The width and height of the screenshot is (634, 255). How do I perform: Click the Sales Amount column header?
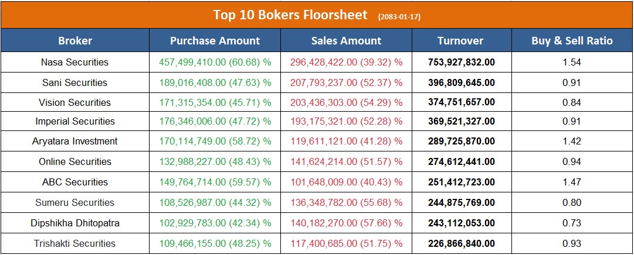346,40
